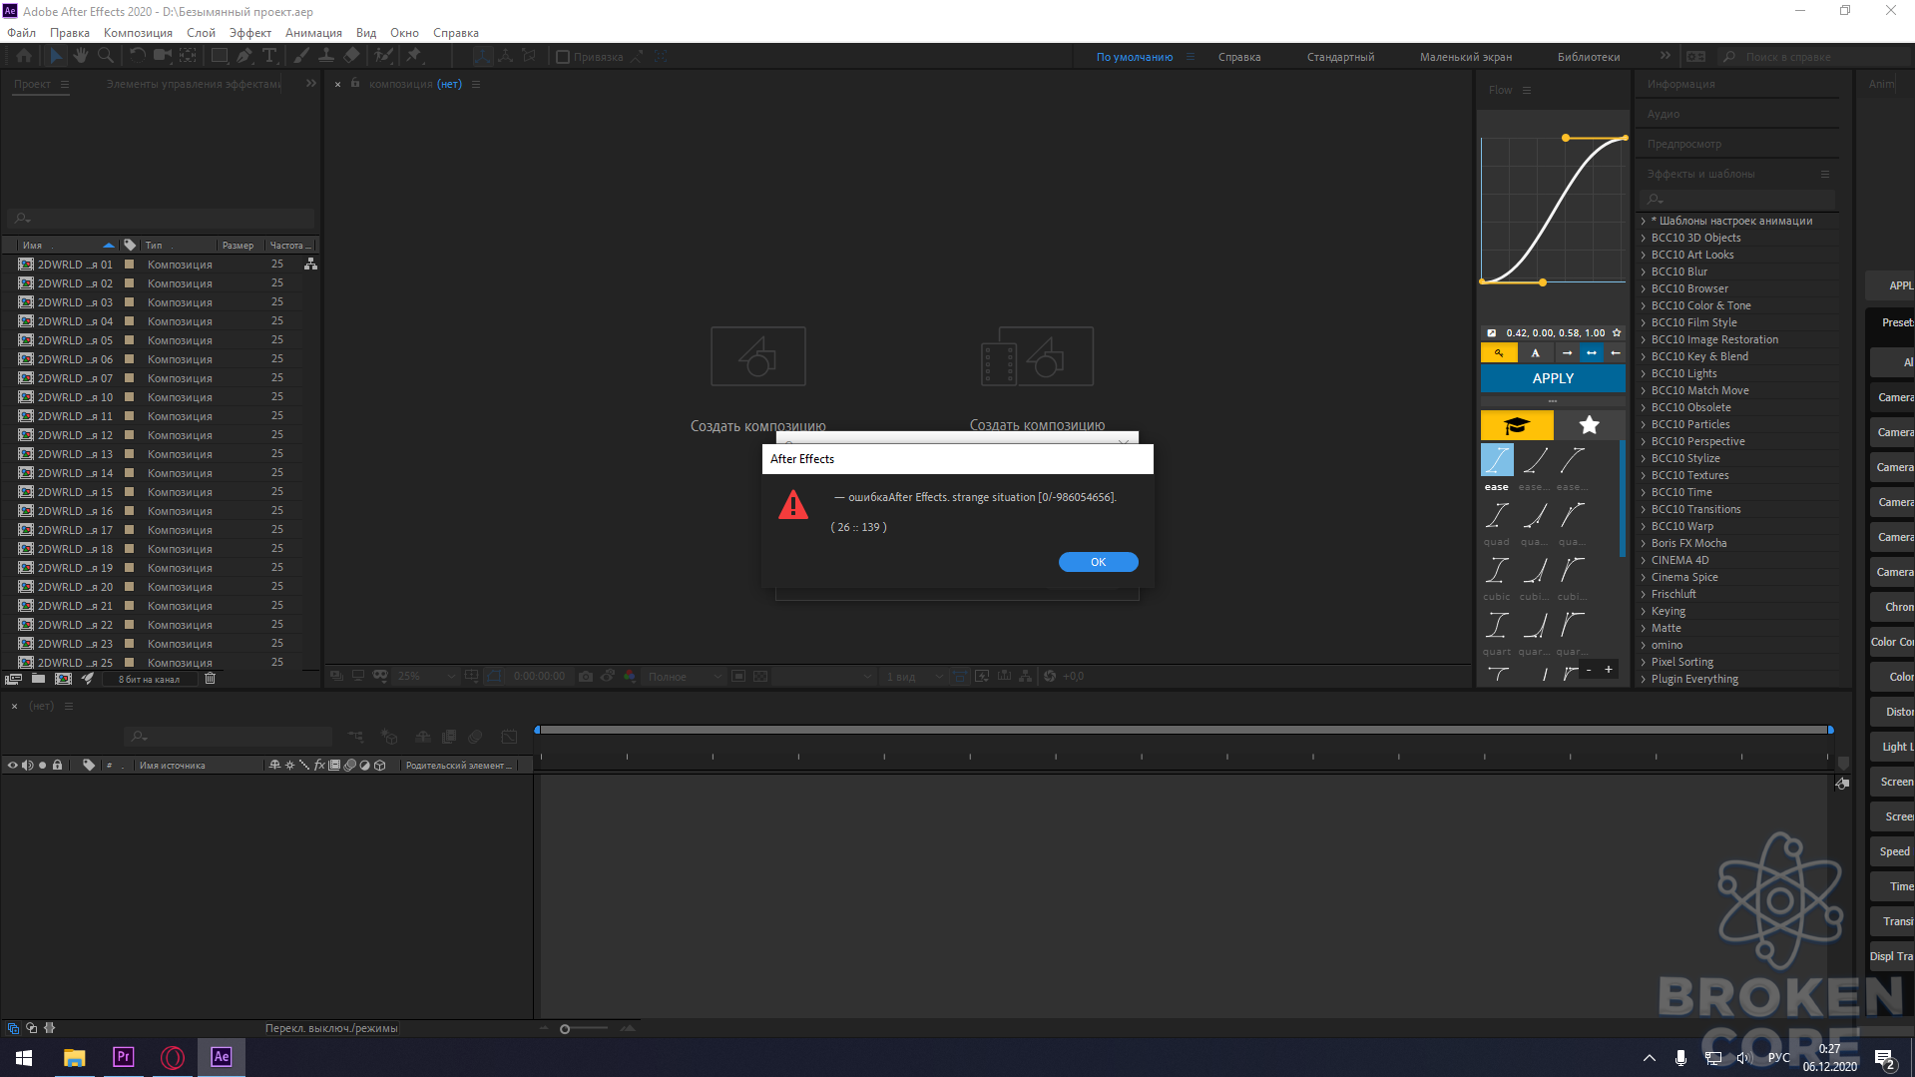Select the Zoom magnifier tool

[106, 56]
